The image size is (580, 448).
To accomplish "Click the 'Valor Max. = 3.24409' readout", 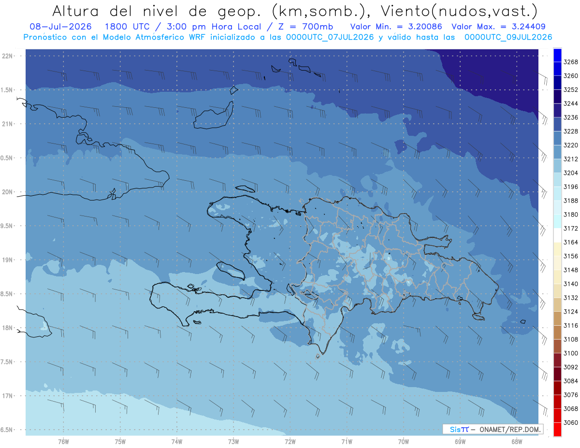I will point(499,27).
